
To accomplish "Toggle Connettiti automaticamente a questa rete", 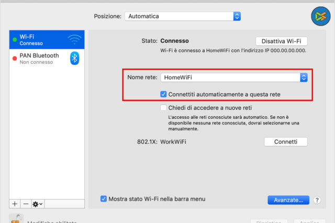I will coord(163,94).
